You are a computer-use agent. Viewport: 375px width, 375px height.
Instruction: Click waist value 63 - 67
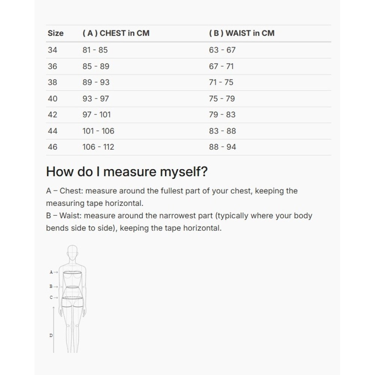[x=222, y=50]
